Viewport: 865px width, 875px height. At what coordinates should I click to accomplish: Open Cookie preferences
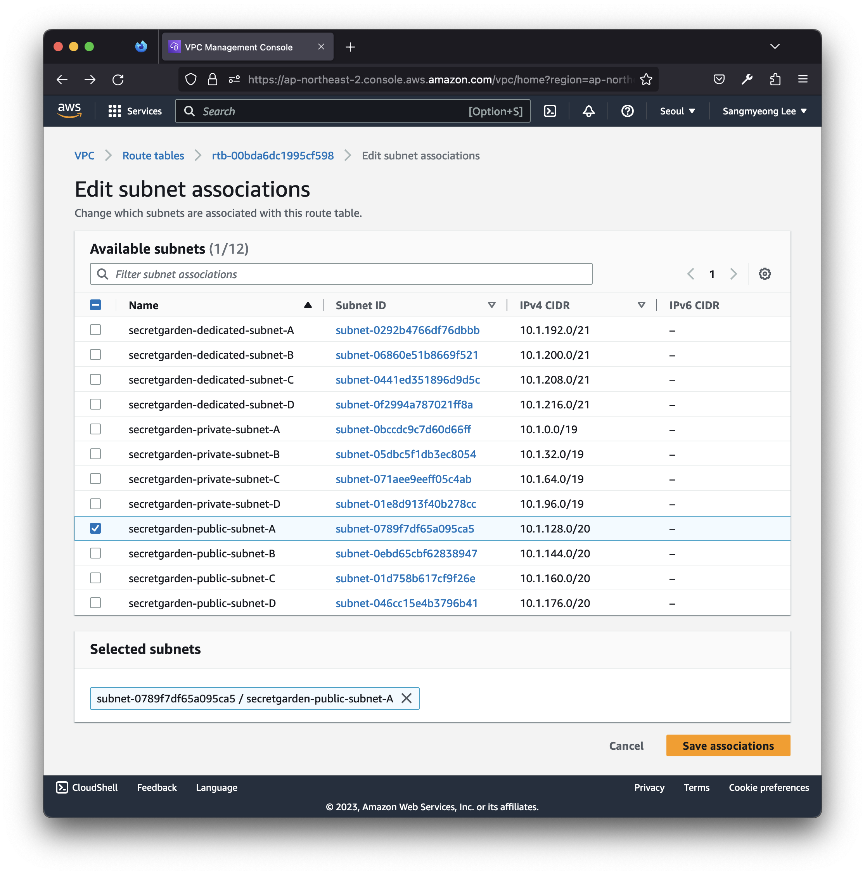coord(769,788)
